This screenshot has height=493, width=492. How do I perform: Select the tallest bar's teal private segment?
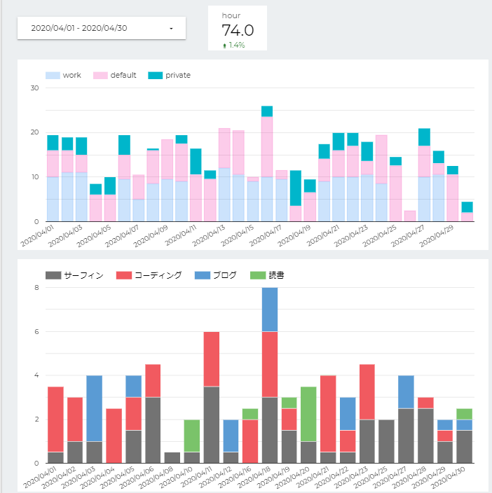(267, 111)
